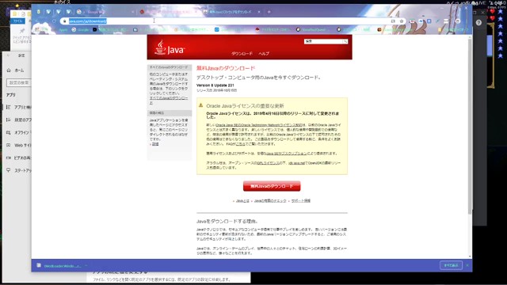Click the すべて表示 button in the download bar
Screen dimensions: 507x285
(x=451, y=265)
